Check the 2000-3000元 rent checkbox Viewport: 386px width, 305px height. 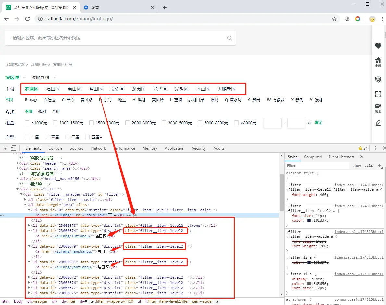128,123
